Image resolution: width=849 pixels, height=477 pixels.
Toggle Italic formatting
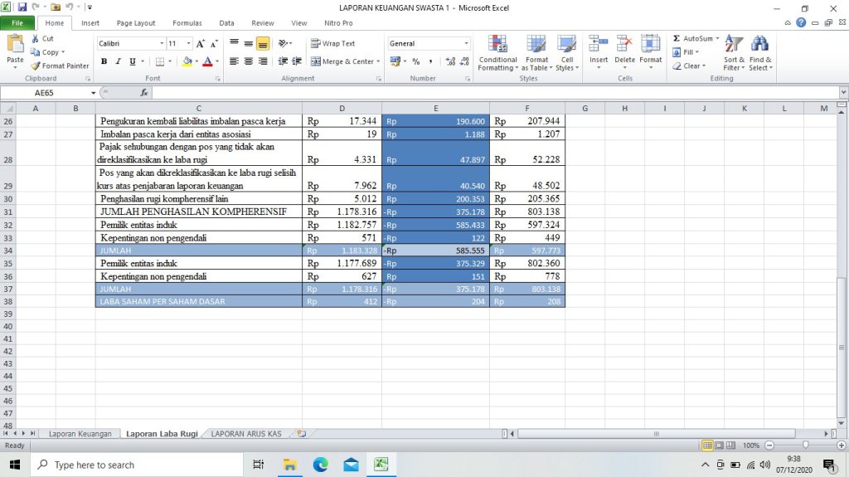coord(118,61)
